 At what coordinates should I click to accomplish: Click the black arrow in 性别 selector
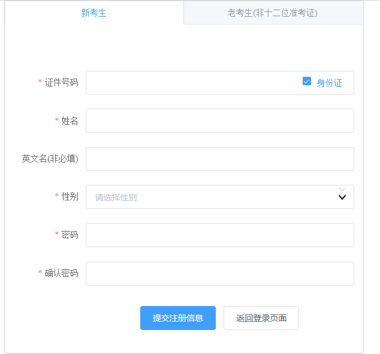point(342,197)
